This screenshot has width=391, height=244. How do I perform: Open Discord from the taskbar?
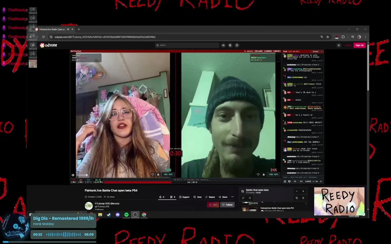click(x=118, y=215)
